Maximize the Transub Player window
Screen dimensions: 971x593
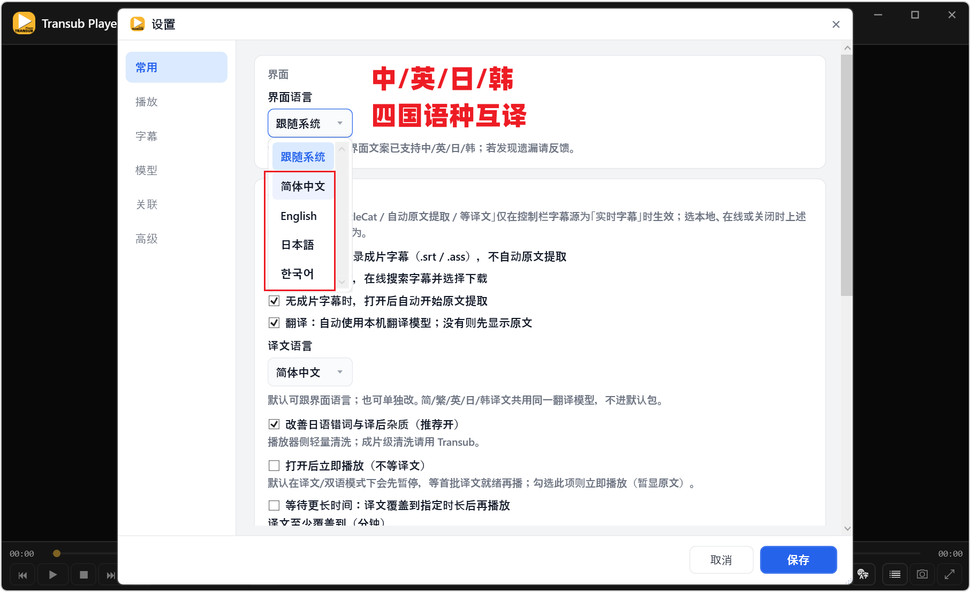tap(915, 15)
